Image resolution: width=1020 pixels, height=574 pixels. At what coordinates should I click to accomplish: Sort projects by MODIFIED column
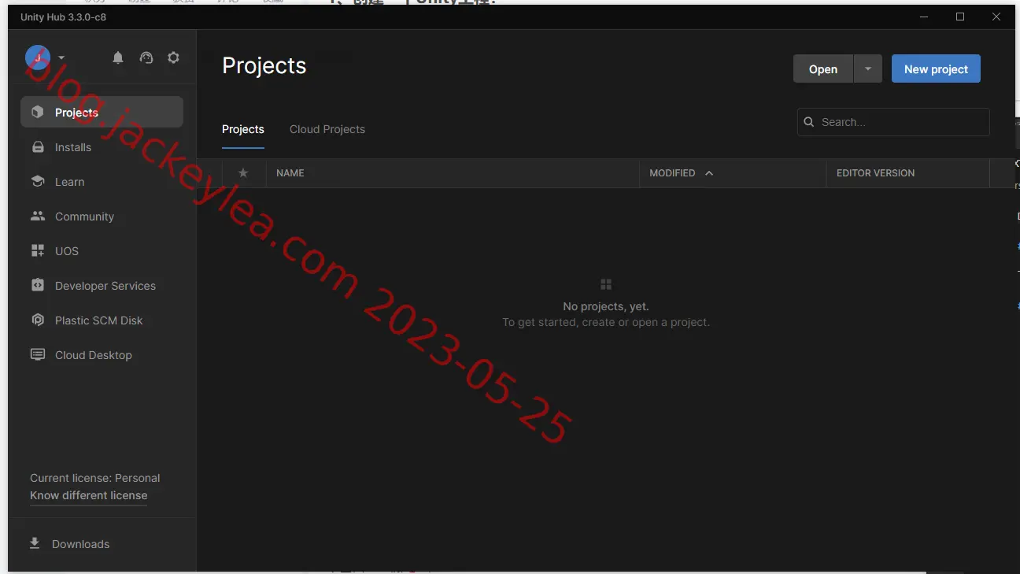pos(672,173)
